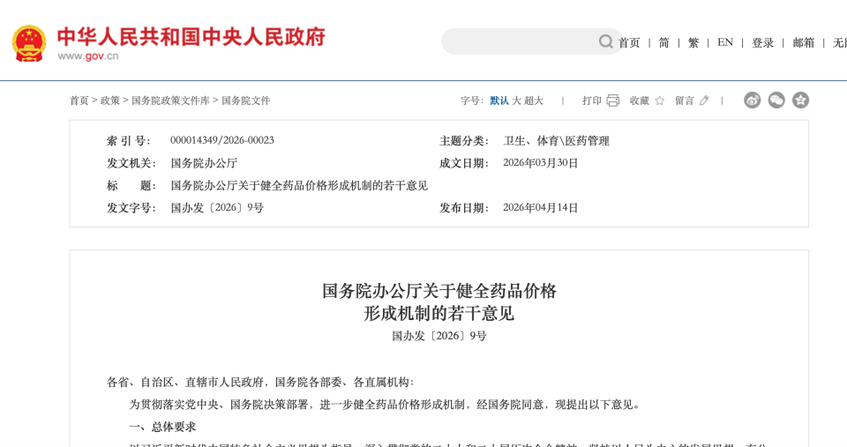Click the heading line 形成机制的若干意见
Screen dimensions: 847x447
pyautogui.click(x=439, y=313)
